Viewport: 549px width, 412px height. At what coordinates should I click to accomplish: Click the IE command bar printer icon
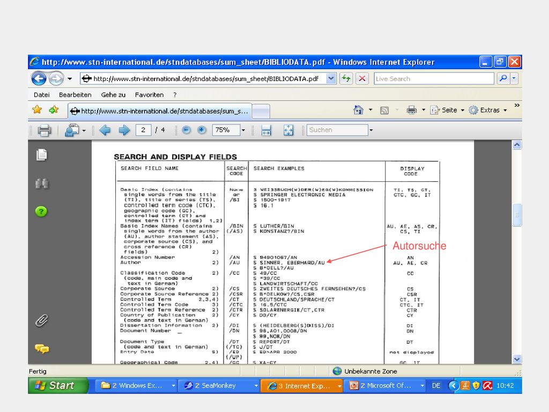[x=411, y=111]
